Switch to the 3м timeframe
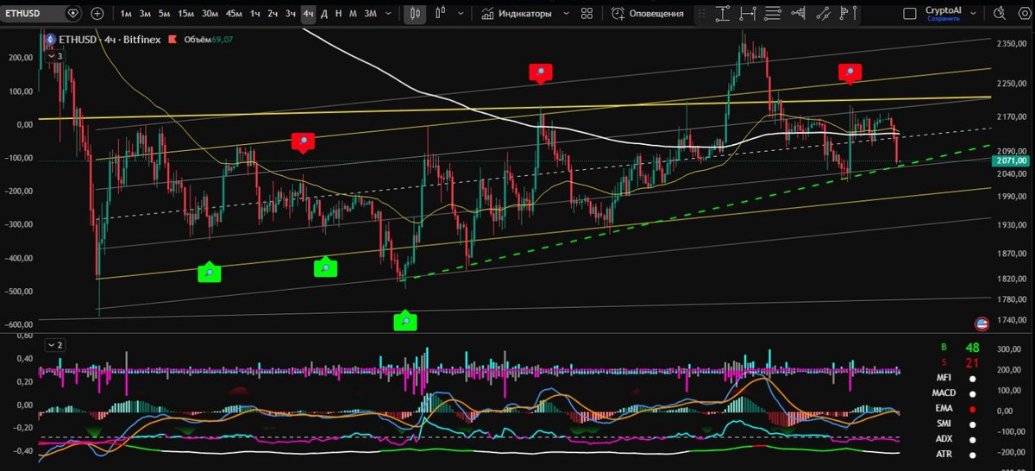 146,14
